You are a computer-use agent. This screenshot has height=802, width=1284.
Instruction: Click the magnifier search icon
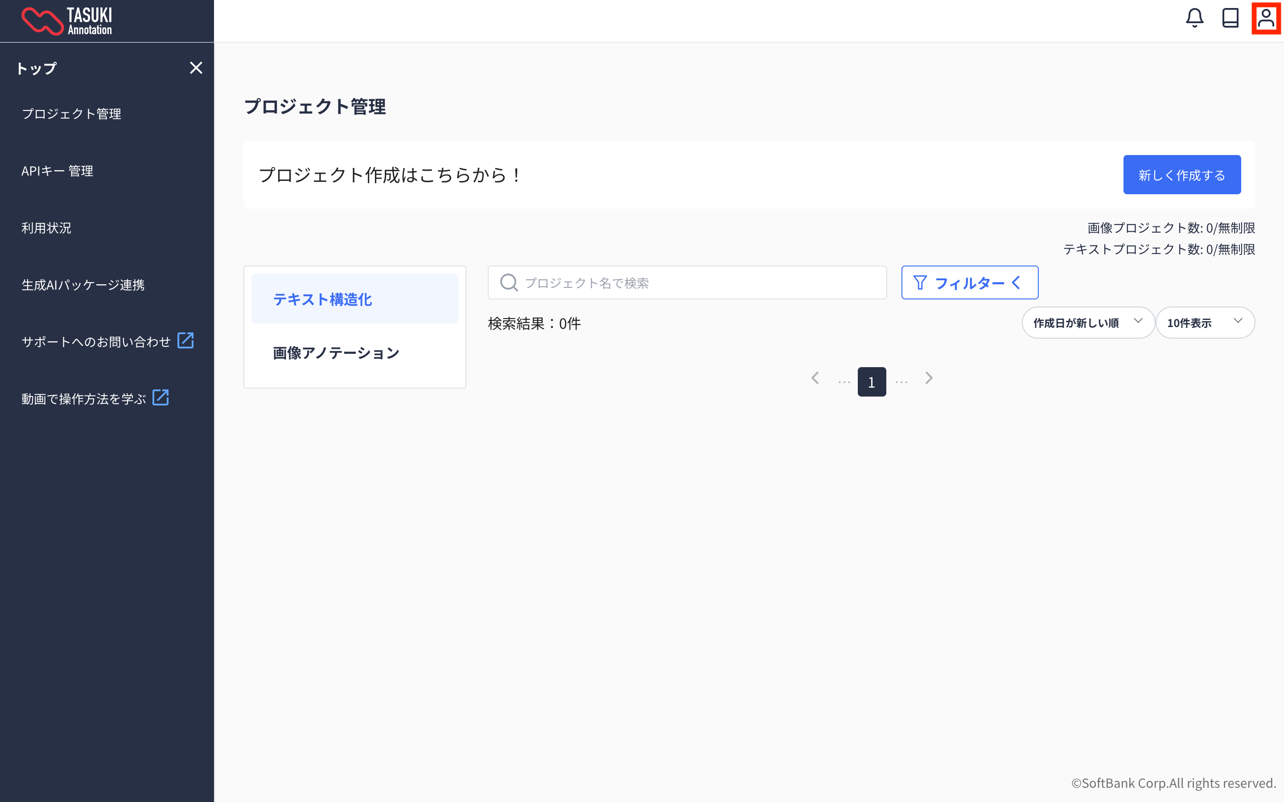(508, 283)
